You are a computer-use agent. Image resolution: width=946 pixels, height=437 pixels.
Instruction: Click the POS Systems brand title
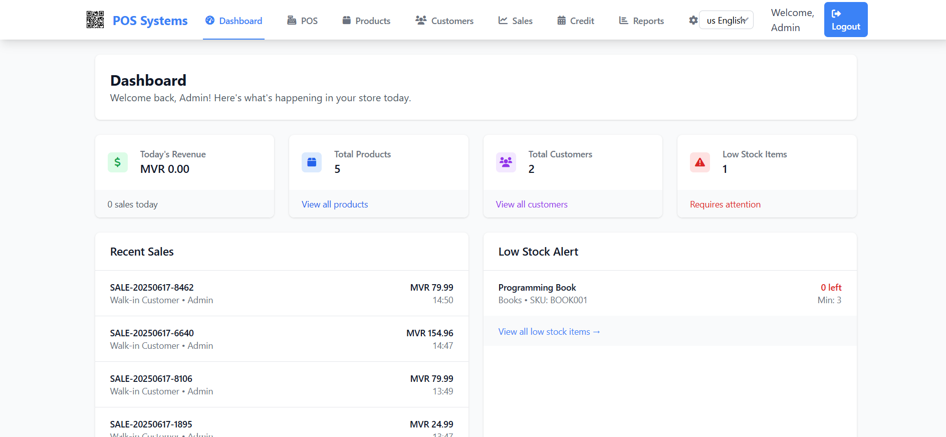click(x=150, y=21)
